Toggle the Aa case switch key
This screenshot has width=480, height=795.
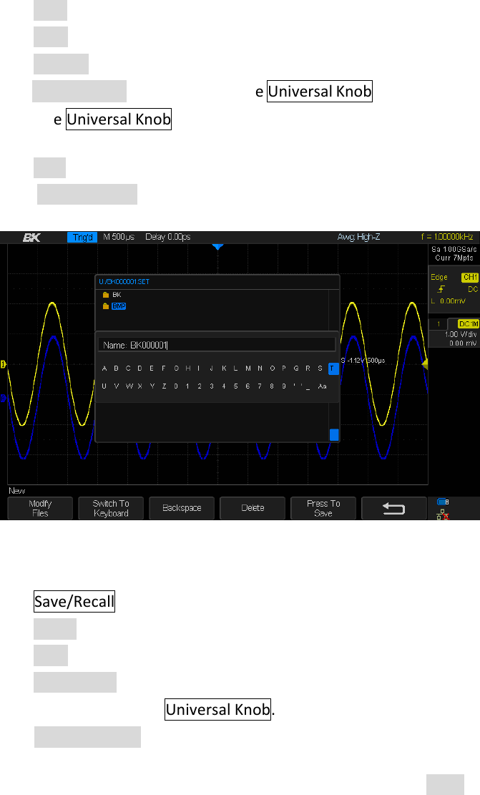323,386
